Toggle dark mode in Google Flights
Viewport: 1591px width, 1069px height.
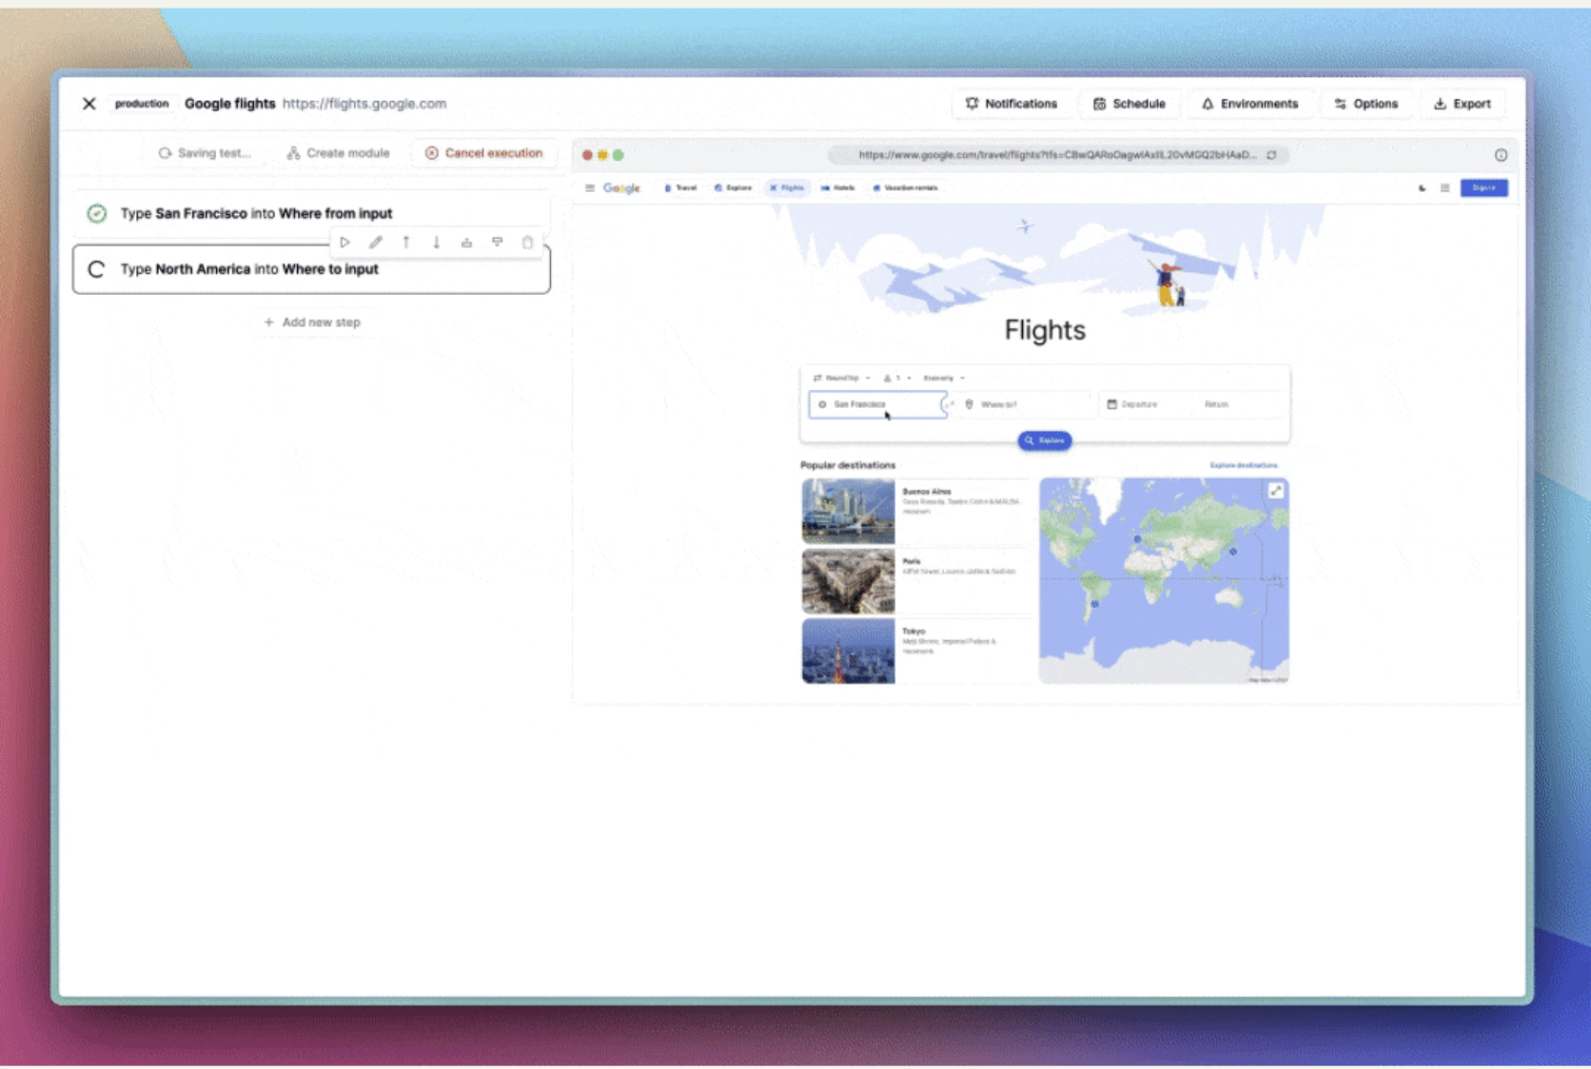(1422, 188)
